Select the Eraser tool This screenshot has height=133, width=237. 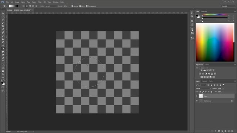[3, 45]
